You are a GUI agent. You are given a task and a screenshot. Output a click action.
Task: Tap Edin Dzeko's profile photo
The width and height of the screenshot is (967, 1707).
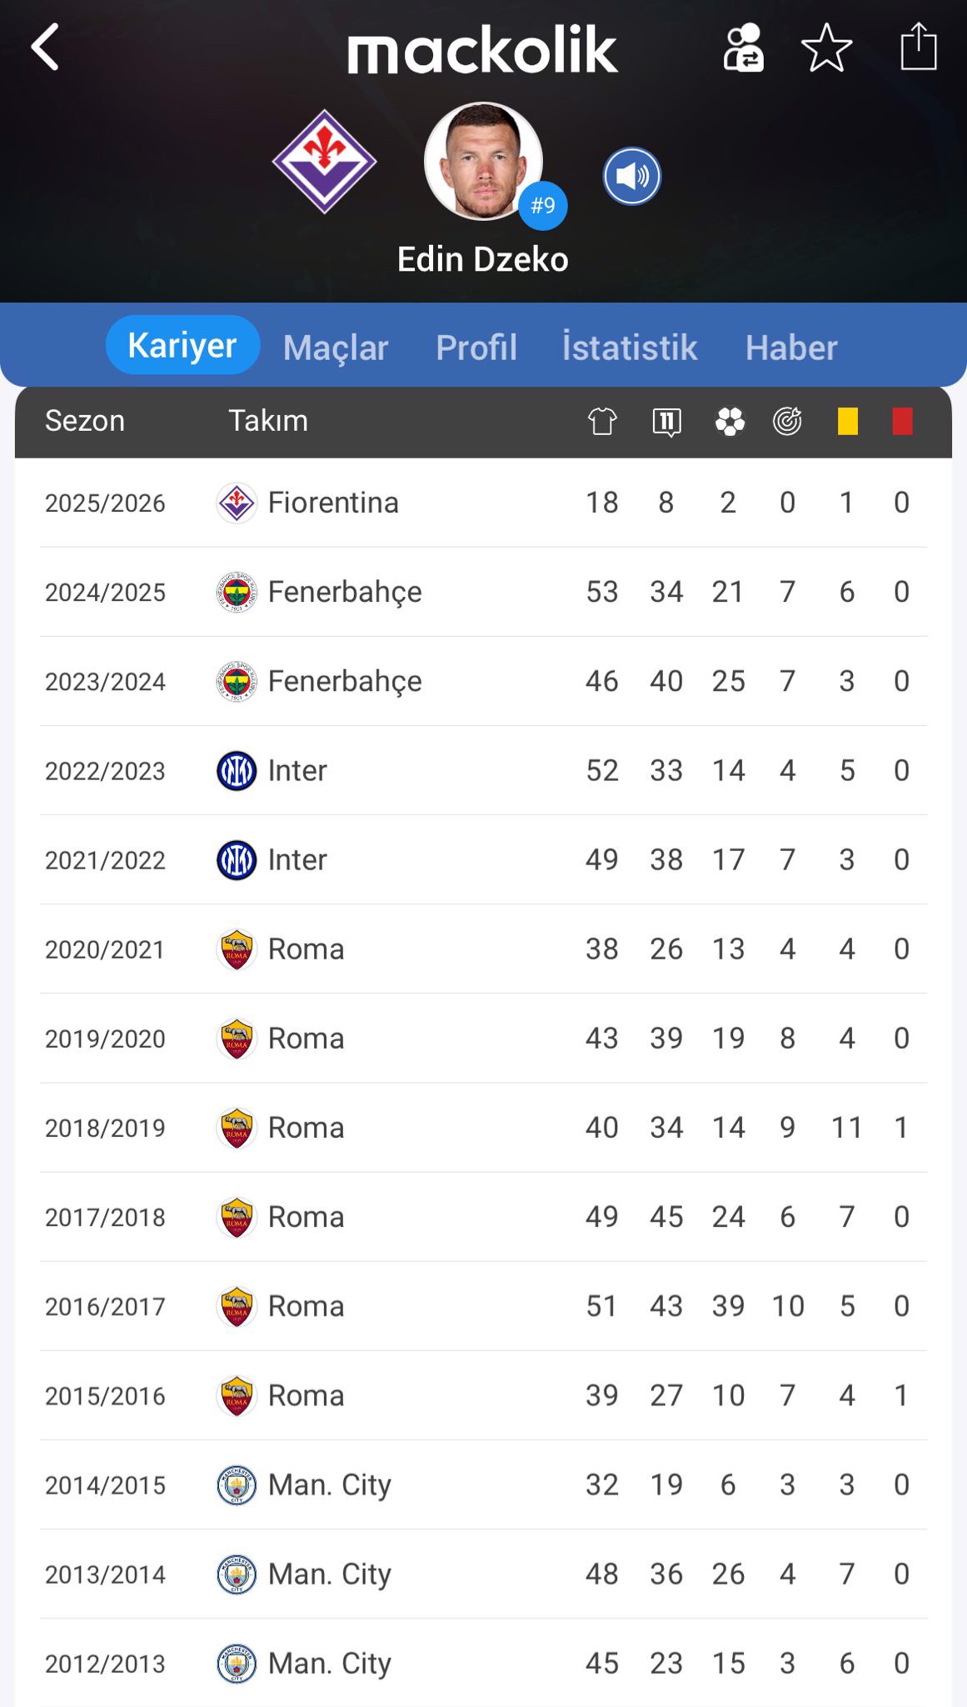(x=483, y=162)
